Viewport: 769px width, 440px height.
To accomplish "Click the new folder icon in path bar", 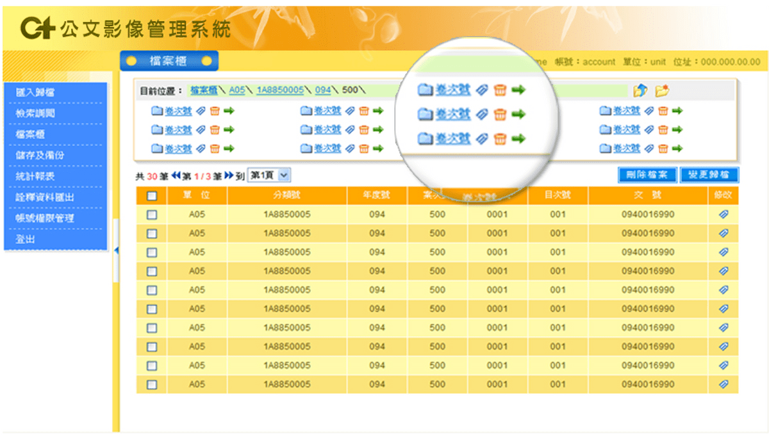I will [x=662, y=91].
